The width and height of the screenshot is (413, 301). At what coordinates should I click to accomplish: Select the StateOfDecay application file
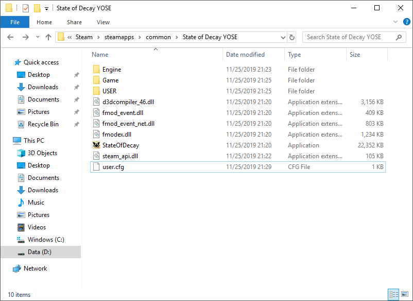point(121,145)
